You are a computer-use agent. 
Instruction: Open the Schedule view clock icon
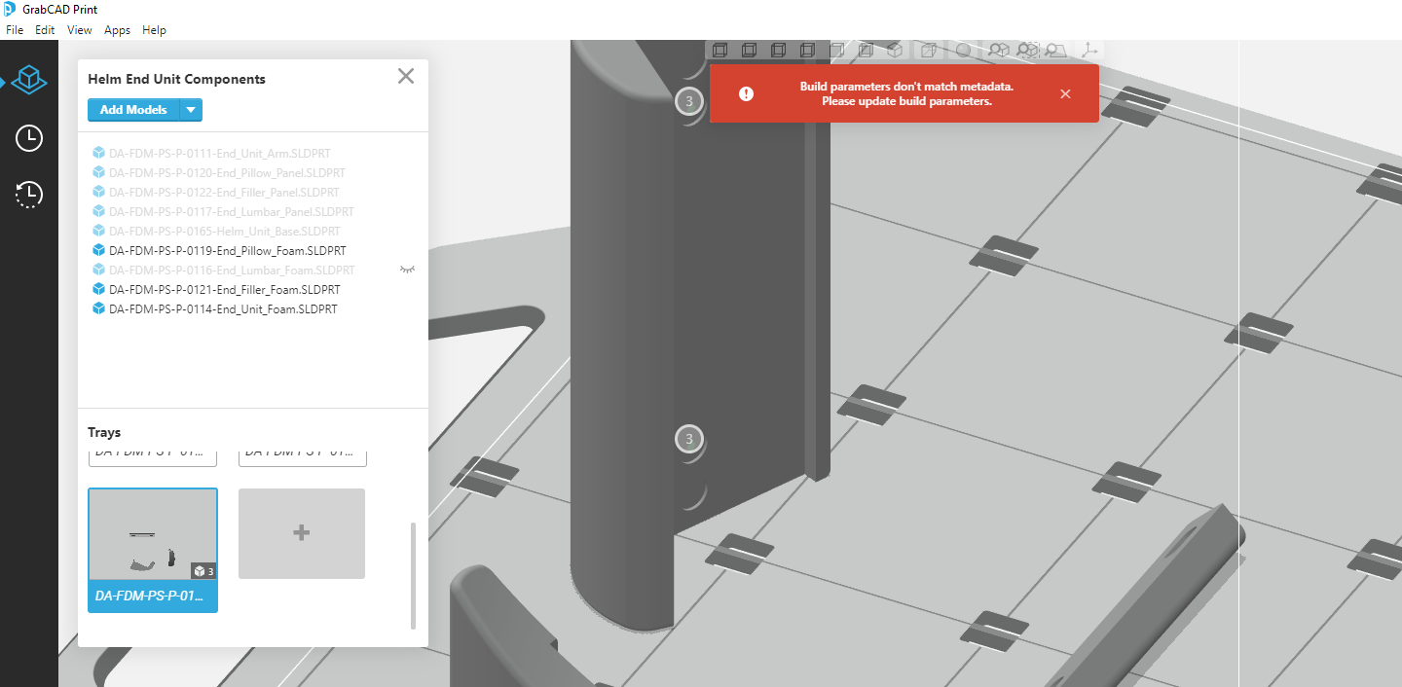tap(29, 138)
